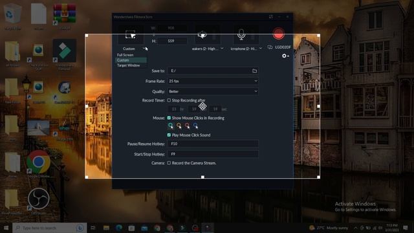The image size is (414, 233).
Task: Click the taskbar clock and date
Action: 391,228
